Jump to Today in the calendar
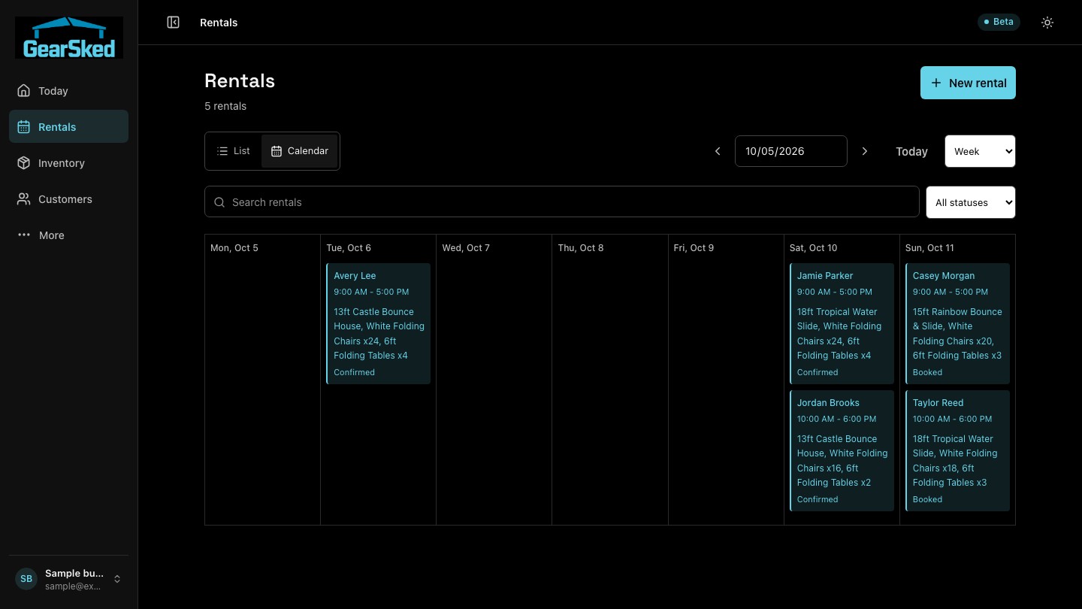1082x609 pixels. [x=911, y=151]
